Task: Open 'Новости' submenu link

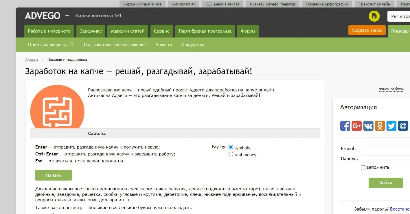Action: click(x=164, y=45)
